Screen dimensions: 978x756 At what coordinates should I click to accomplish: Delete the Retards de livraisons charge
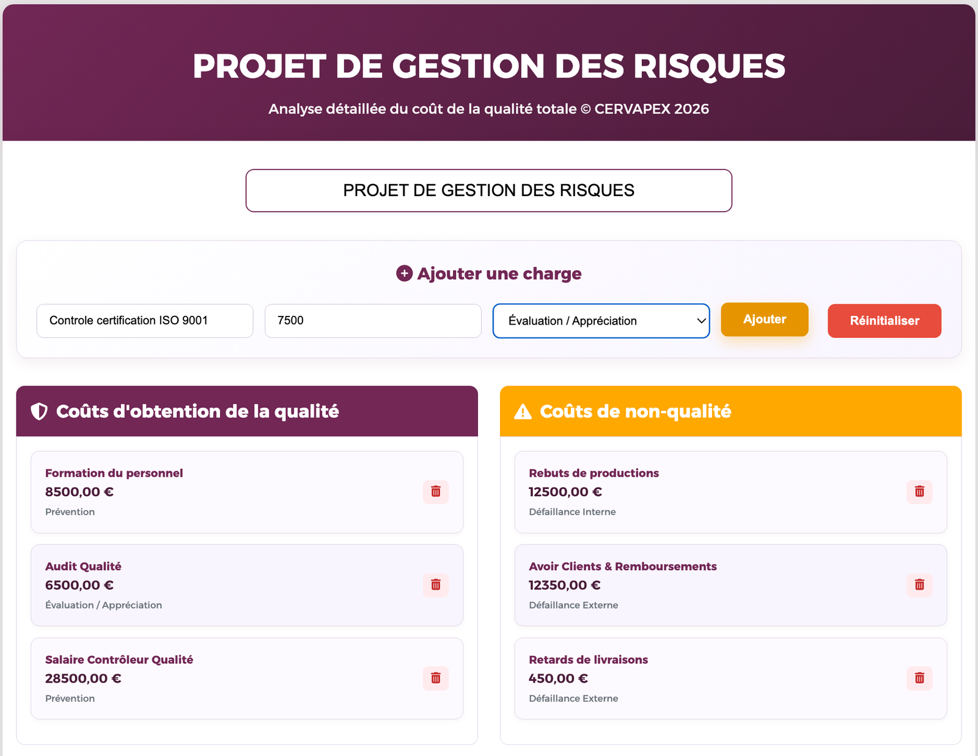919,678
